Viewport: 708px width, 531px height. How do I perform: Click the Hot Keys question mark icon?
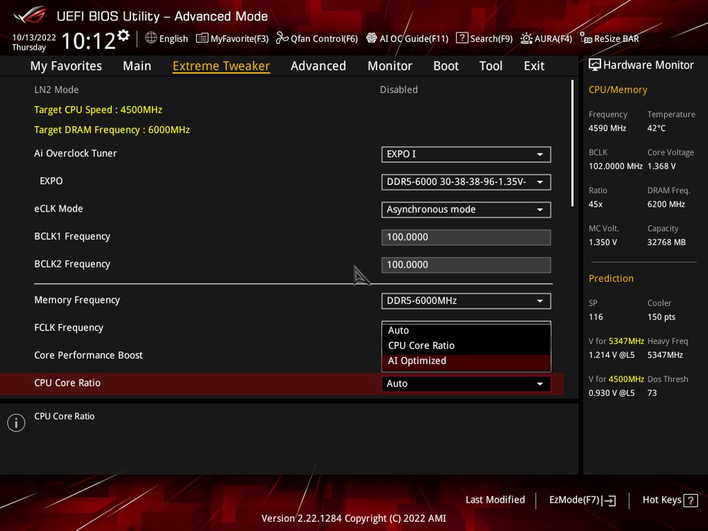tap(690, 501)
